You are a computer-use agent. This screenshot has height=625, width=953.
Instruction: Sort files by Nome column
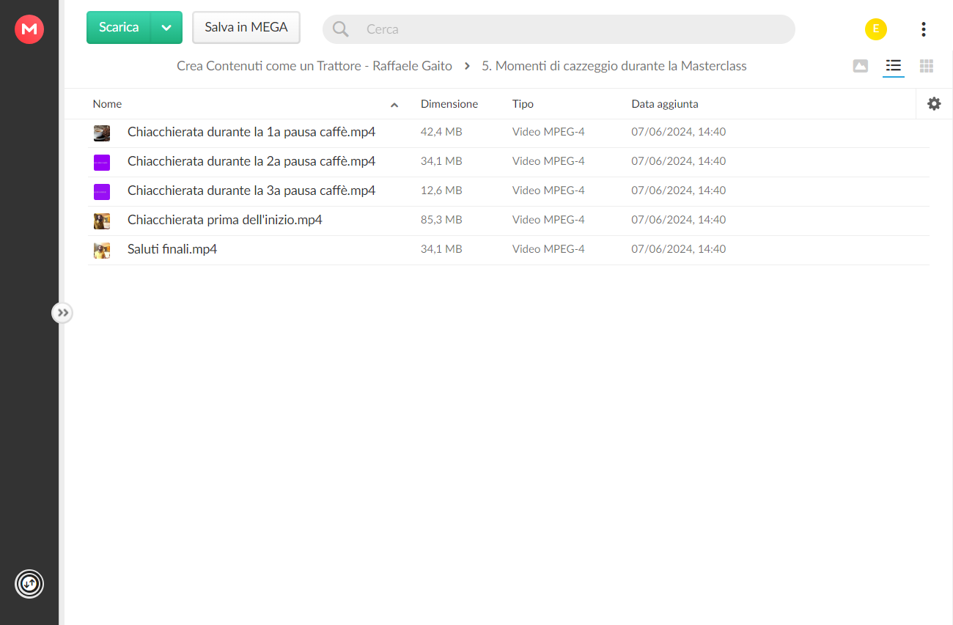(107, 104)
